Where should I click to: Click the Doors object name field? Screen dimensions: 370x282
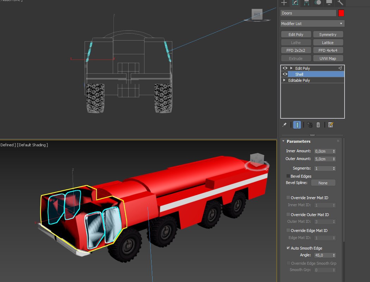point(308,13)
